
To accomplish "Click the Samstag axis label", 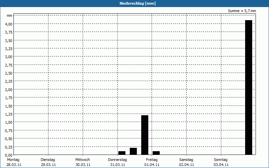I will (186, 160).
